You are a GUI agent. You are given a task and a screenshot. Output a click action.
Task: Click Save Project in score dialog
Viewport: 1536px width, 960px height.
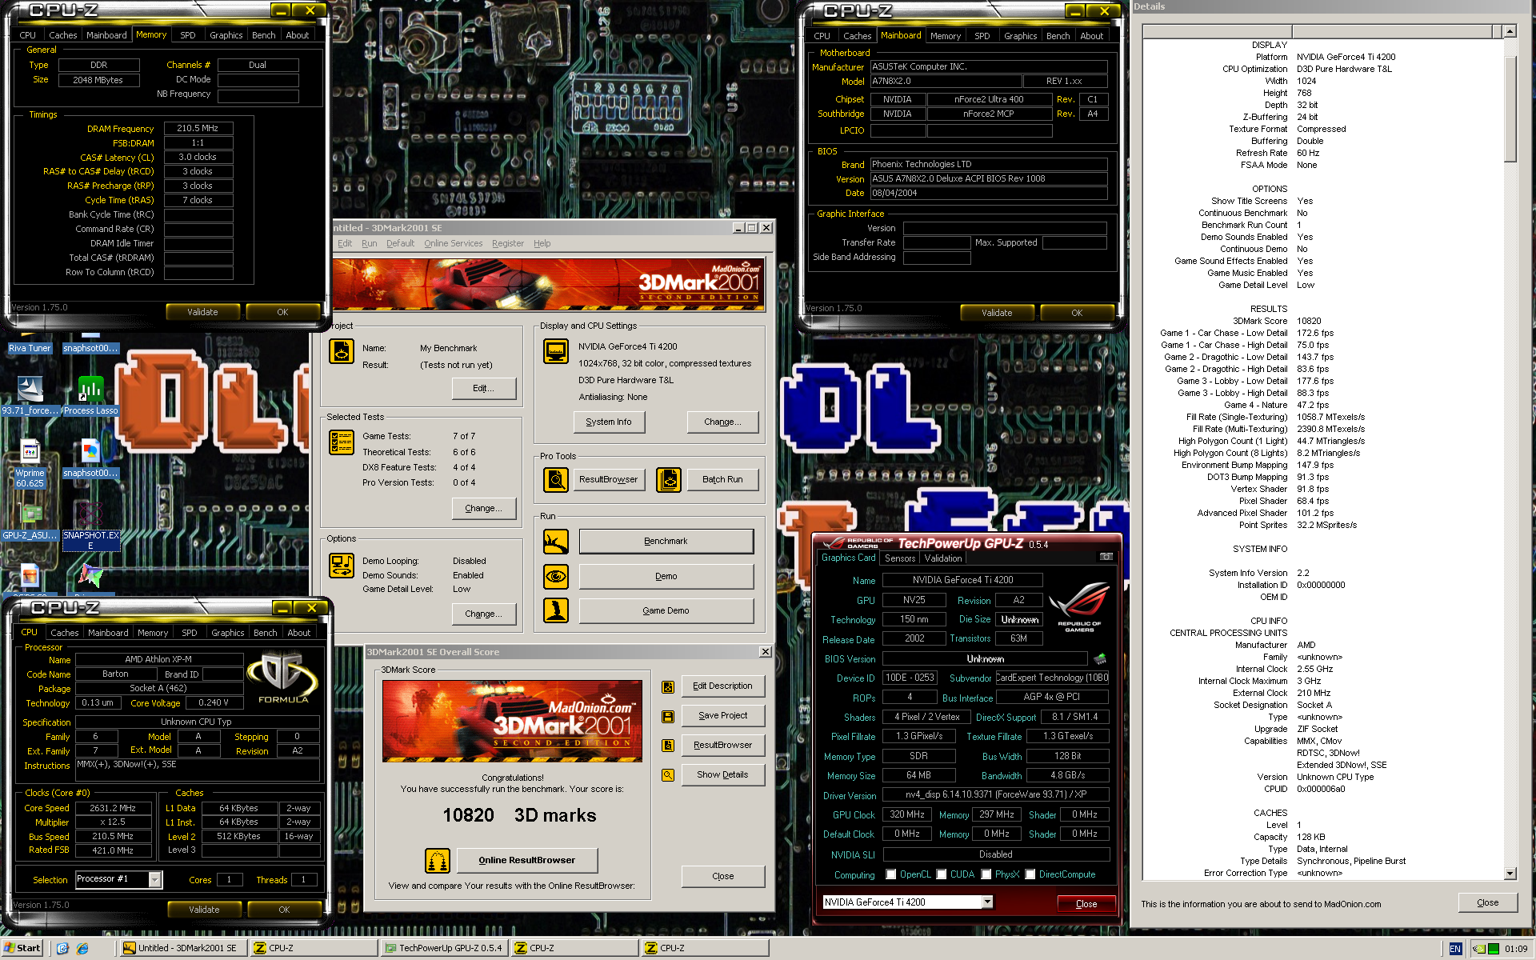[x=722, y=716]
